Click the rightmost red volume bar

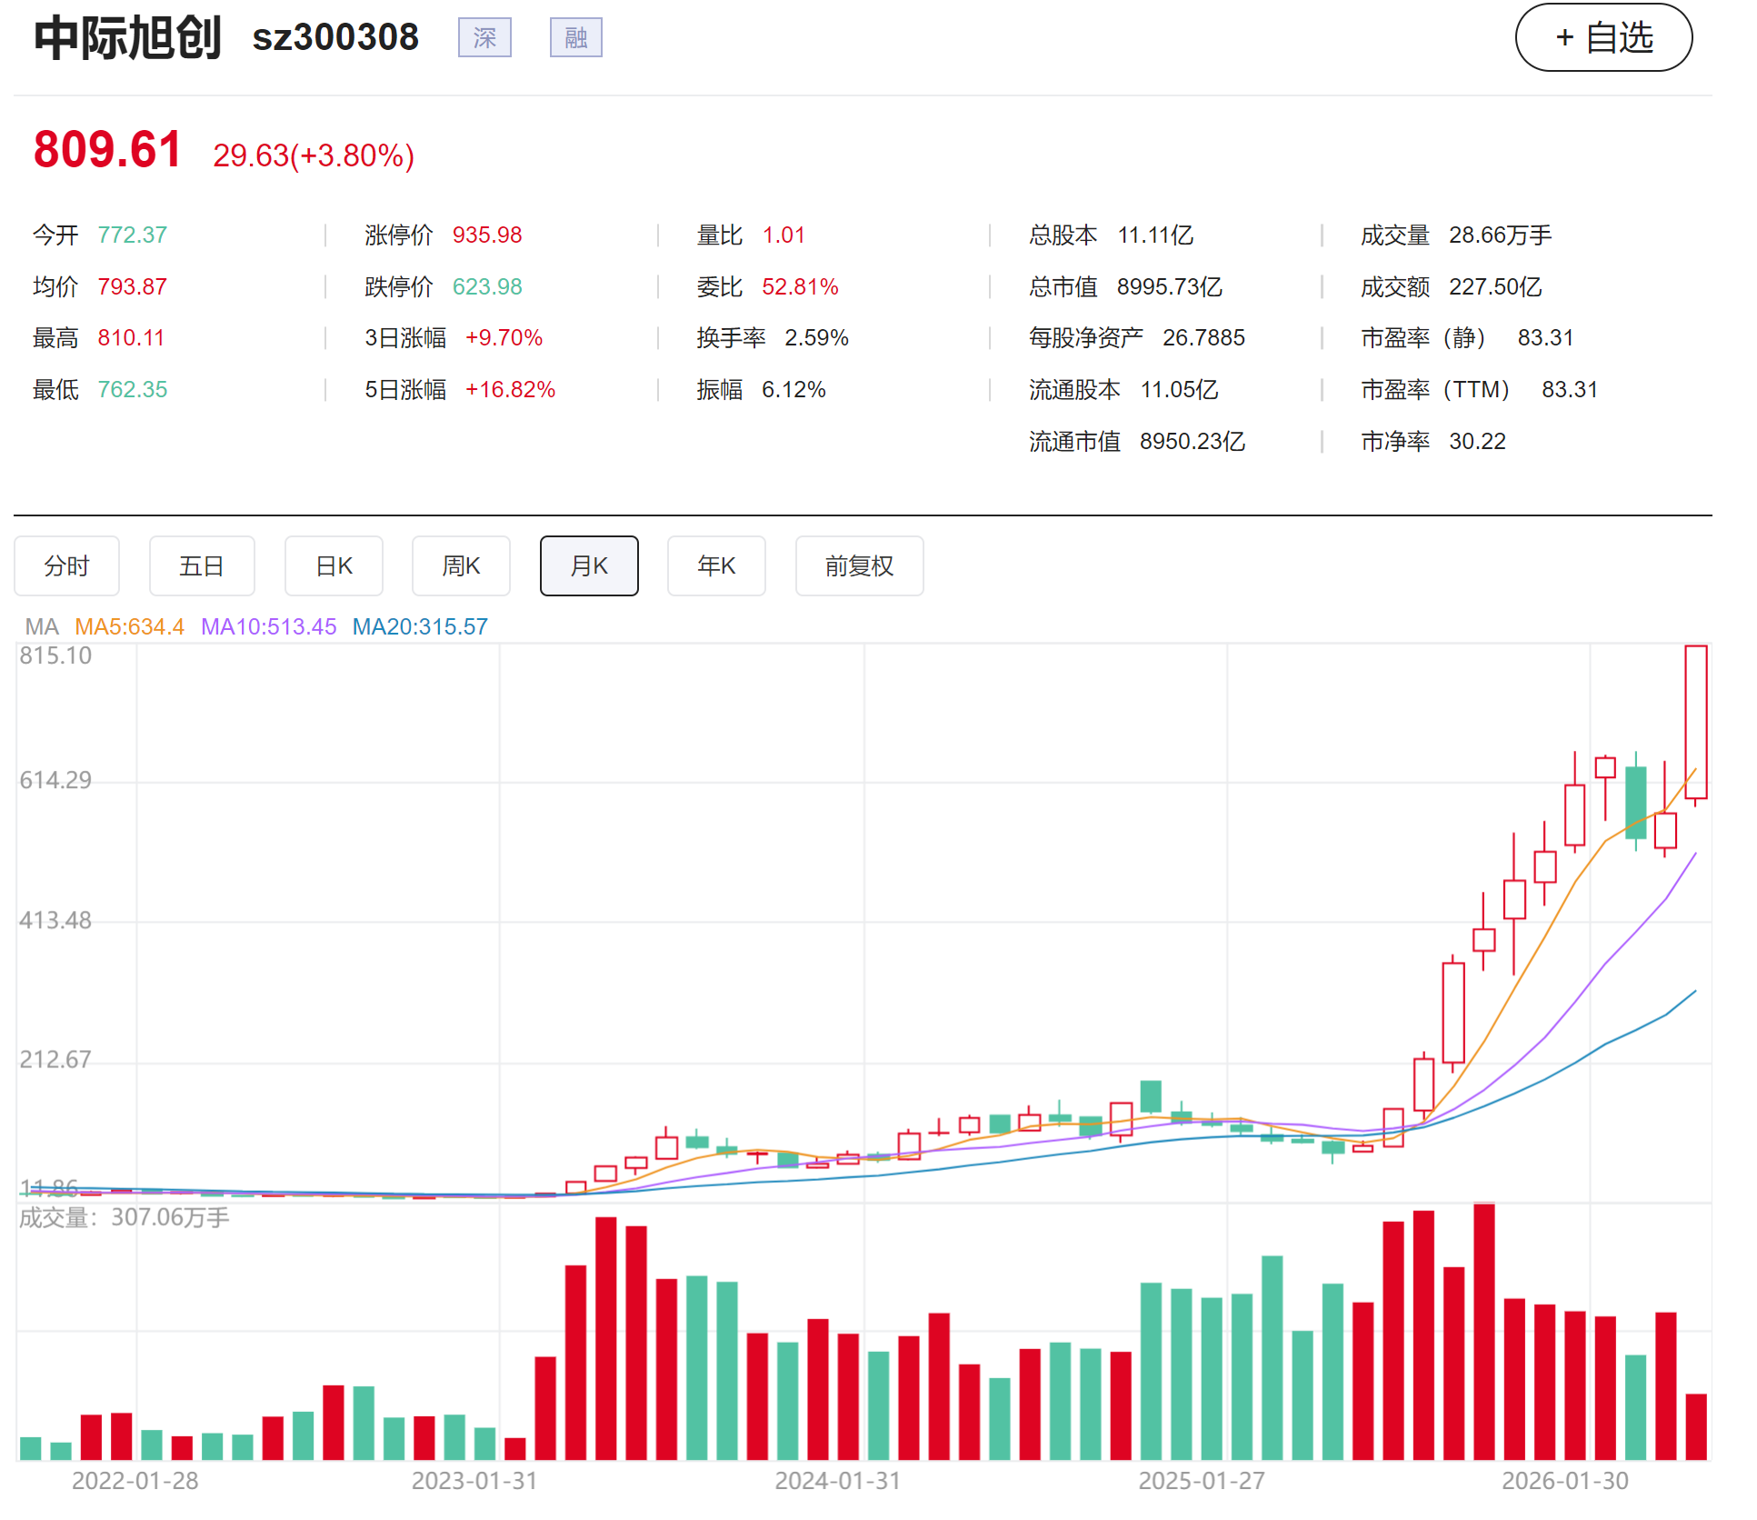click(x=1695, y=1426)
